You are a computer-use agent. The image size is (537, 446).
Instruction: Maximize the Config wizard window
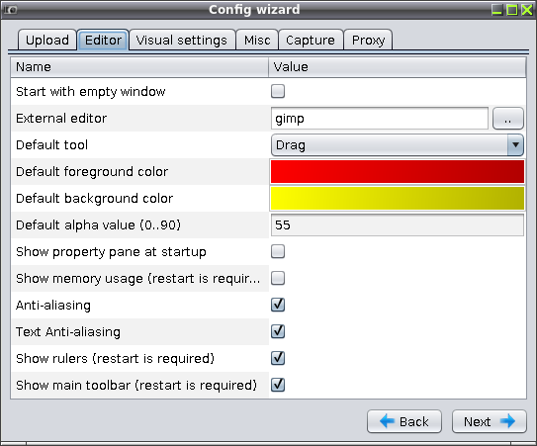click(512, 10)
